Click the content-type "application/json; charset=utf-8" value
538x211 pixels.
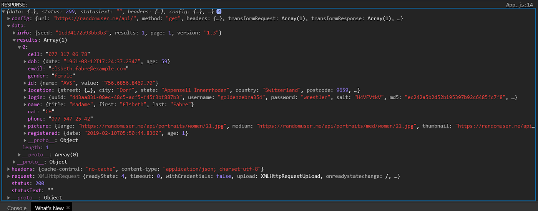pos(213,169)
